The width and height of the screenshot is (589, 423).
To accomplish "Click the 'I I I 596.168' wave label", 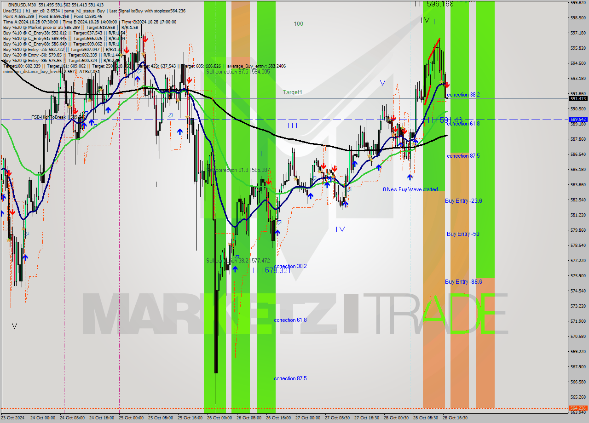I will [x=434, y=4].
